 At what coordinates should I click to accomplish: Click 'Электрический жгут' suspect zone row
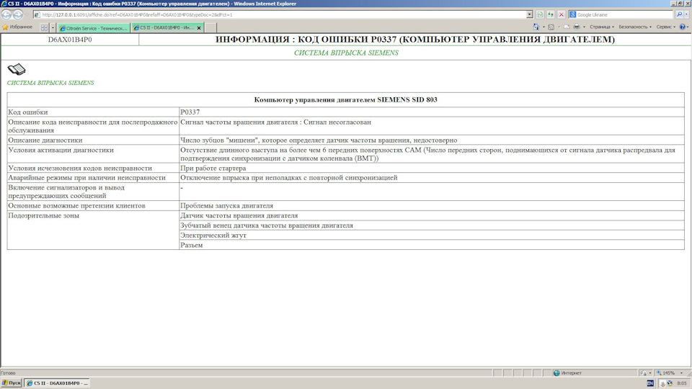click(x=432, y=235)
